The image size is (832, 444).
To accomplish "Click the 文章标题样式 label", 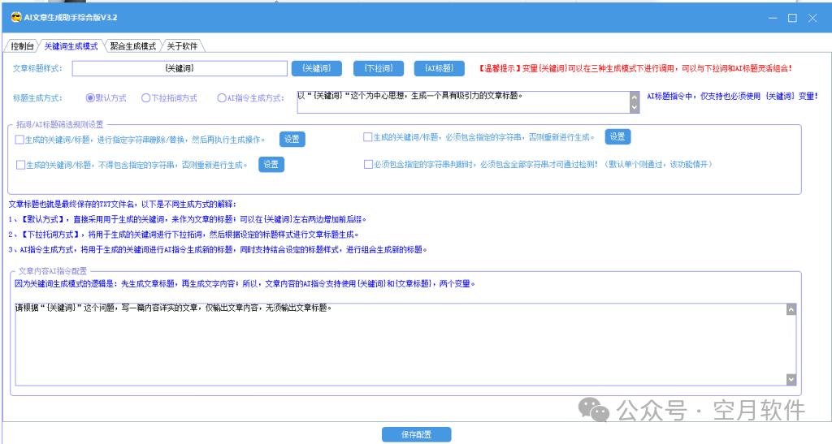I will (37, 68).
